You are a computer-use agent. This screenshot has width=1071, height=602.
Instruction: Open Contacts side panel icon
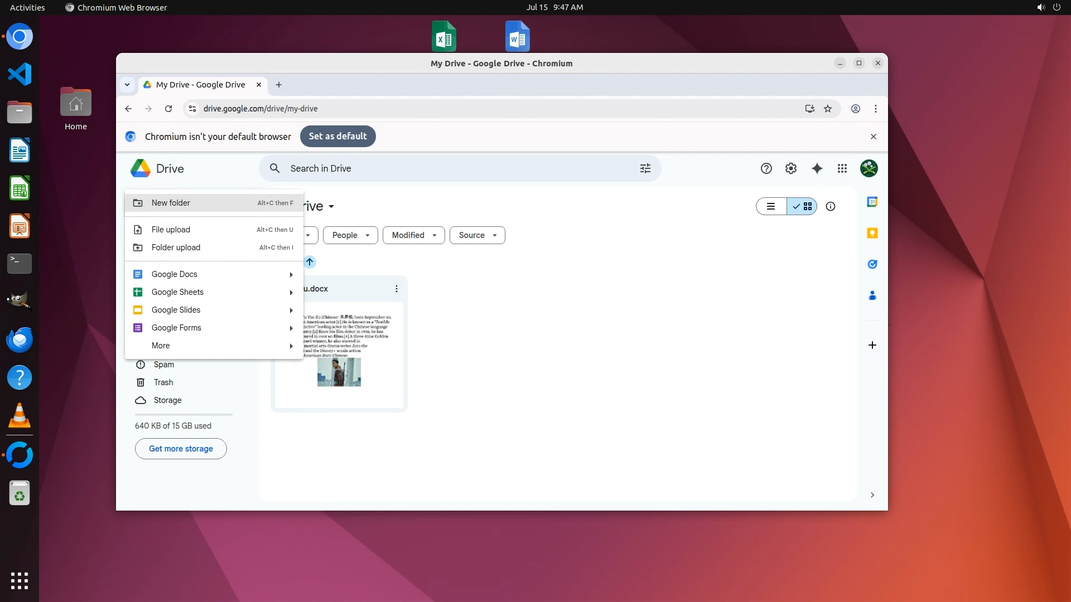click(872, 295)
